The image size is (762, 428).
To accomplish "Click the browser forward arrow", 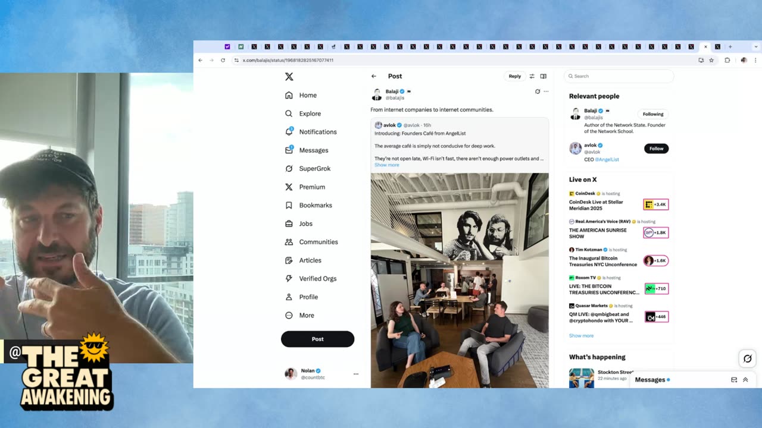I will (x=211, y=60).
